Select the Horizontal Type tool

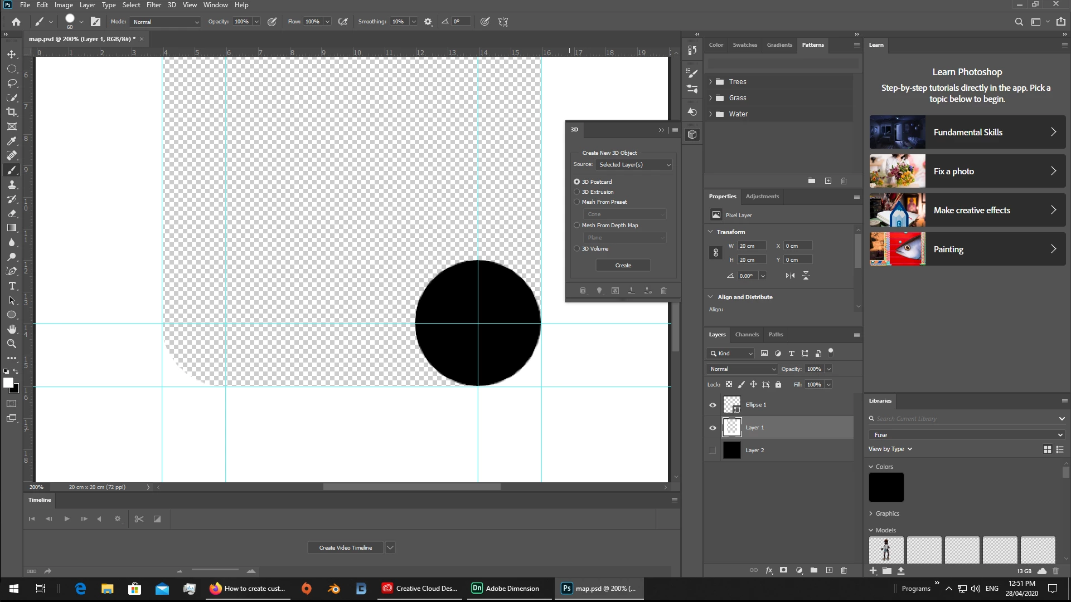click(x=12, y=286)
